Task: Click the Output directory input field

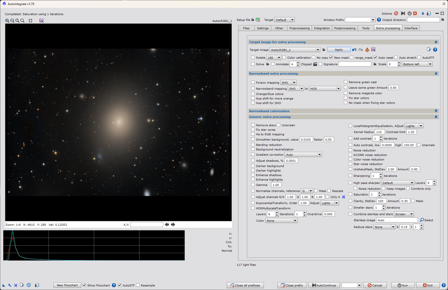Action: point(423,20)
